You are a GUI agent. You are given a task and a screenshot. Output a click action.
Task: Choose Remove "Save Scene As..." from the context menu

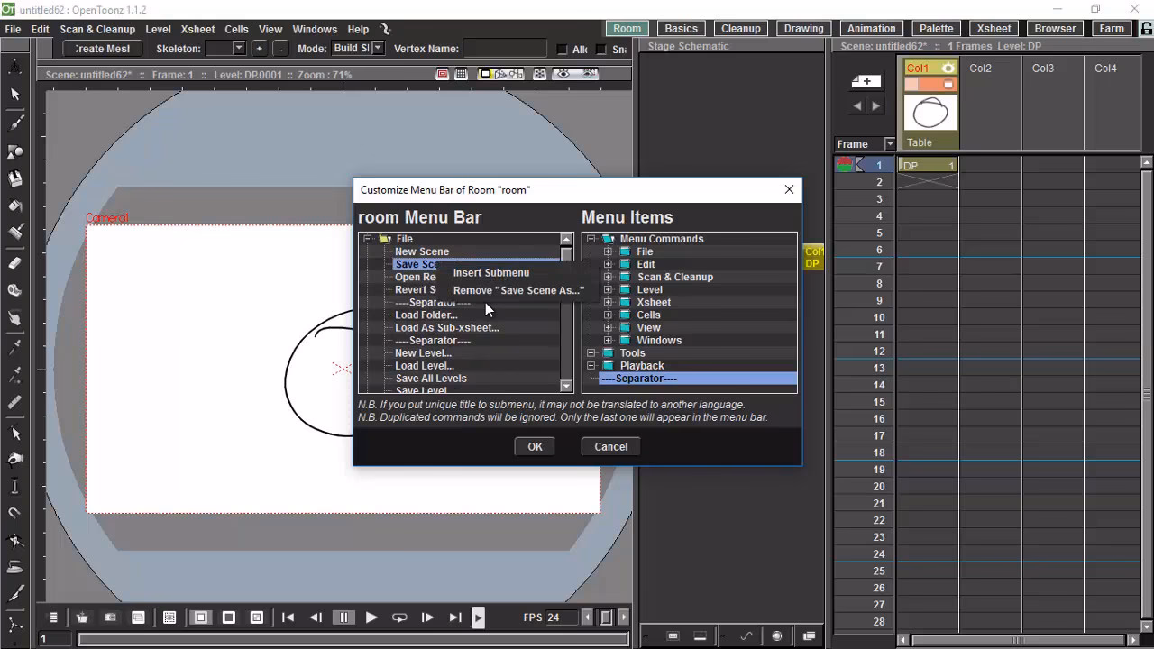(x=518, y=290)
